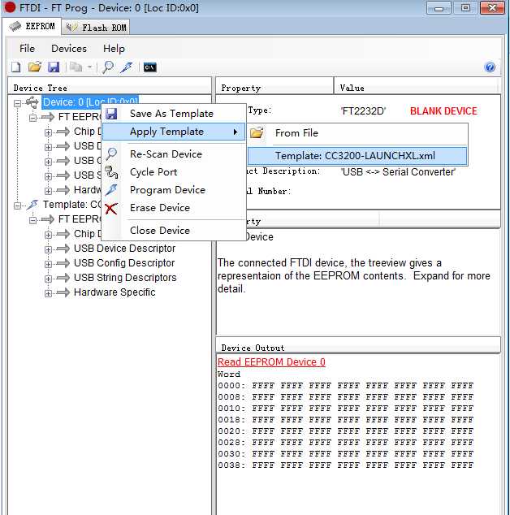Click the blue help question mark icon

tap(490, 67)
